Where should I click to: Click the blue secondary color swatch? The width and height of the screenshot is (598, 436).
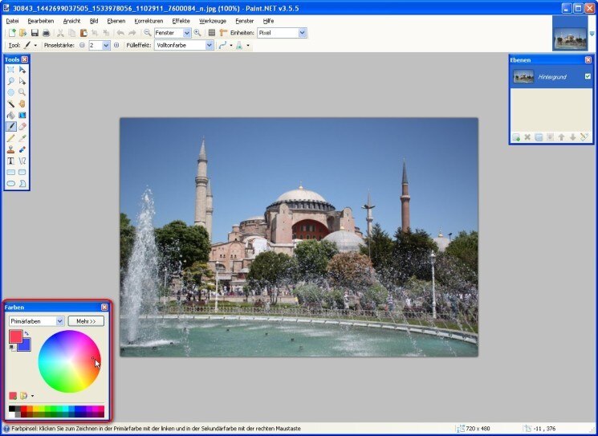tap(26, 345)
